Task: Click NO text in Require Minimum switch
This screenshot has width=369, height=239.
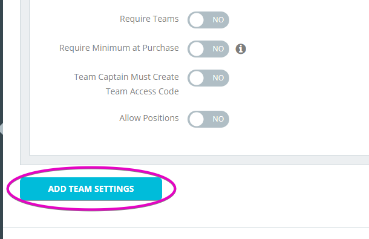Action: point(218,49)
